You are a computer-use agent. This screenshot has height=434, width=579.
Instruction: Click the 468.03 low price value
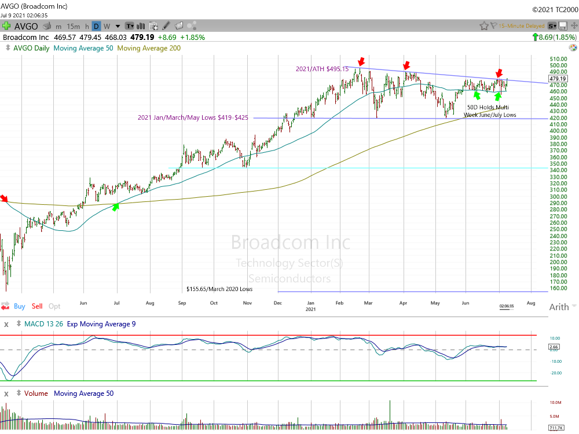click(116, 37)
